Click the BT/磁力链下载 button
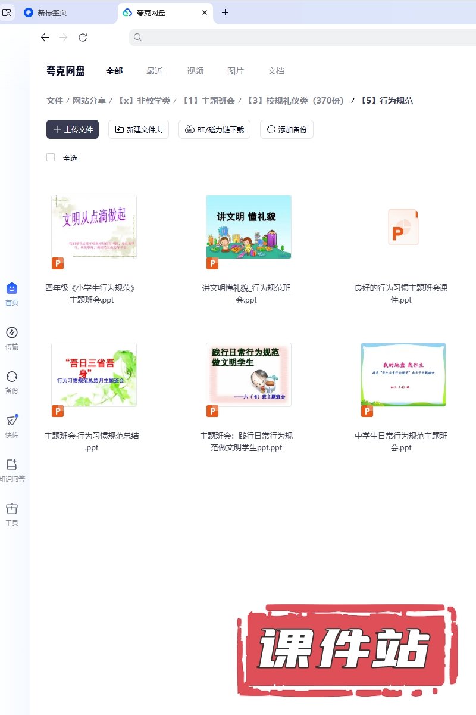This screenshot has height=715, width=476. [x=215, y=129]
